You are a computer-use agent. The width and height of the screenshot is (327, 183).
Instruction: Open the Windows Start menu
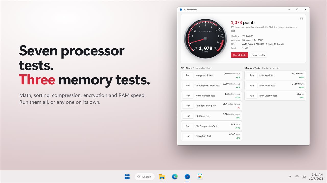127,177
